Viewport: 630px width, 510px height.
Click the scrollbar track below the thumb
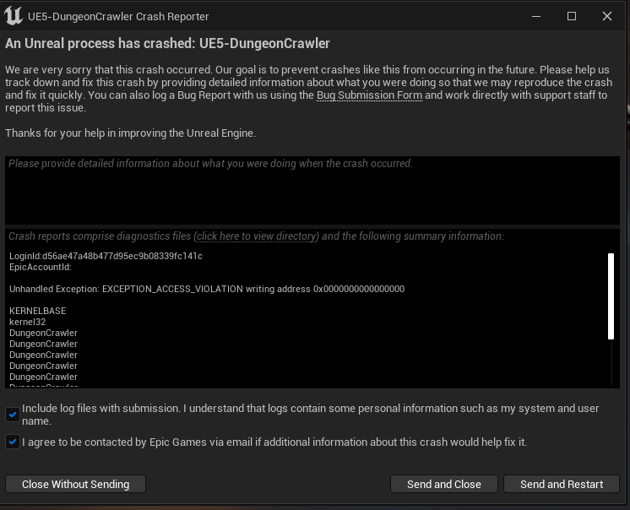(611, 362)
